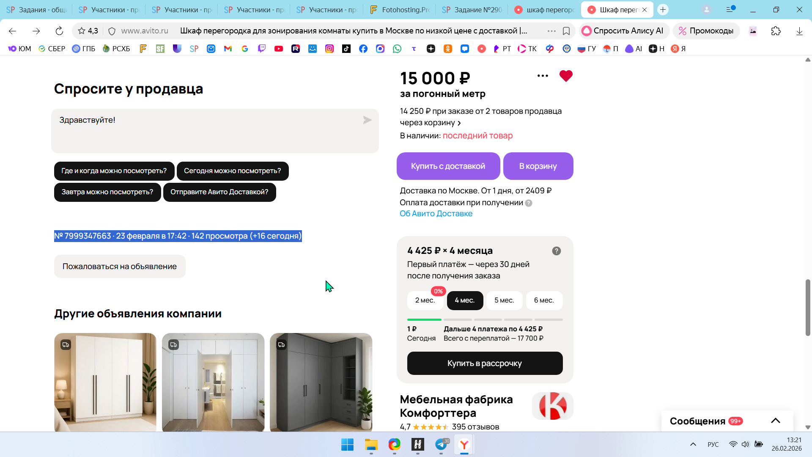This screenshot has height=457, width=812.
Task: Reload the page with refresh icon
Action: [x=59, y=31]
